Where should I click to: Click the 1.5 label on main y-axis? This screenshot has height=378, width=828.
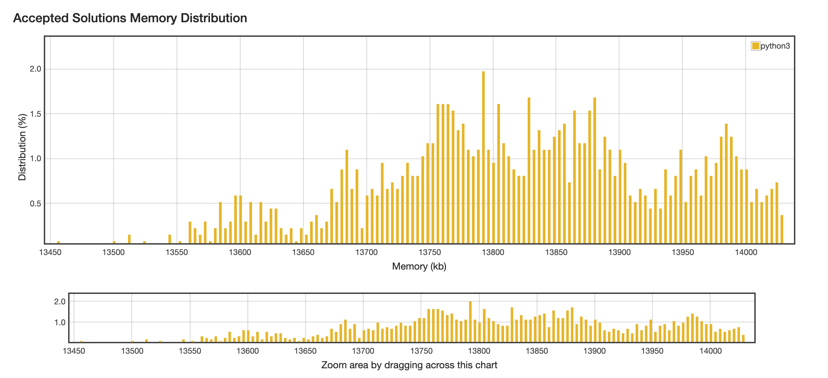click(x=35, y=114)
